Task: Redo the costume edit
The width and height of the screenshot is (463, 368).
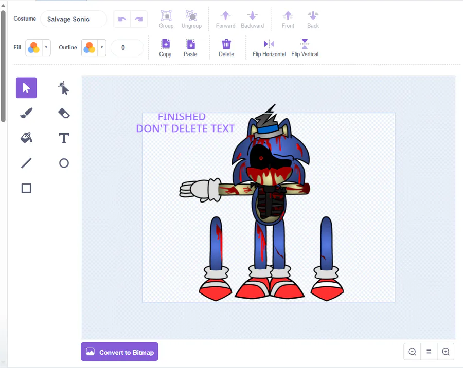Action: point(138,19)
